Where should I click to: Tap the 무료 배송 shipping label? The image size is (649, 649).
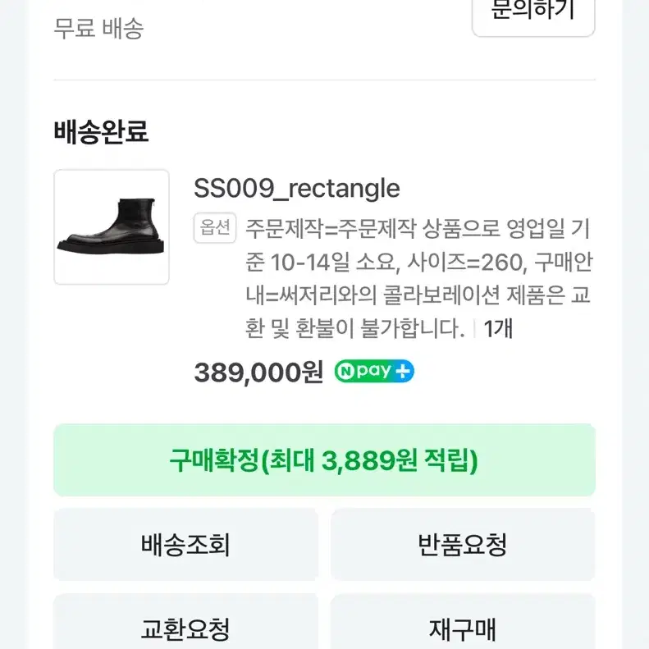(x=98, y=29)
